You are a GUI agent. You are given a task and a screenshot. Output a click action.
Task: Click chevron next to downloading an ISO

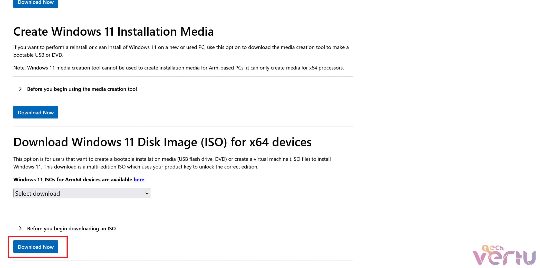pyautogui.click(x=20, y=228)
